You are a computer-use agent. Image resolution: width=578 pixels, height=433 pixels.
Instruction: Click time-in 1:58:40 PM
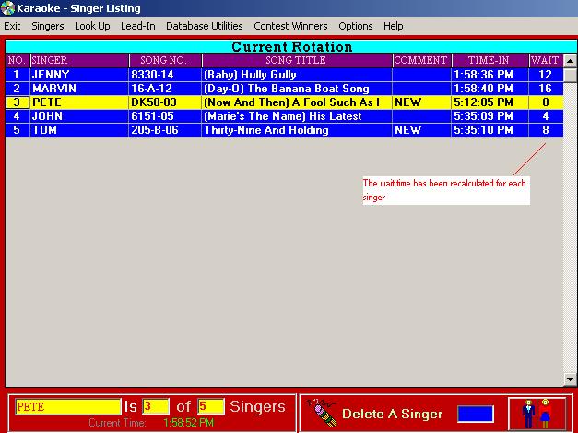tap(483, 89)
